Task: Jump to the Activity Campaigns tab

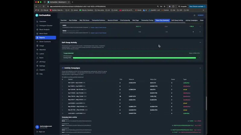Action: tap(192, 20)
